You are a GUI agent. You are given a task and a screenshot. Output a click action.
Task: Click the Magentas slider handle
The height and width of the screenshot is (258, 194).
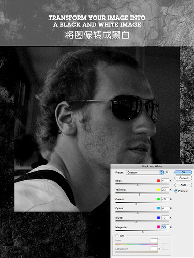pyautogui.click(x=143, y=232)
